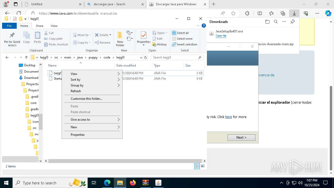Sort by the Size column header

click(x=193, y=66)
